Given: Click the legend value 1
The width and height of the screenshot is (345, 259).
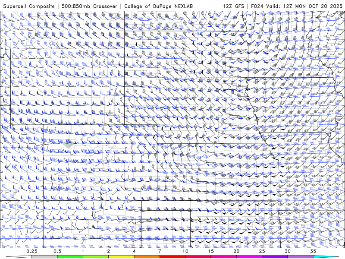Looking at the screenshot, I should click(83, 251).
